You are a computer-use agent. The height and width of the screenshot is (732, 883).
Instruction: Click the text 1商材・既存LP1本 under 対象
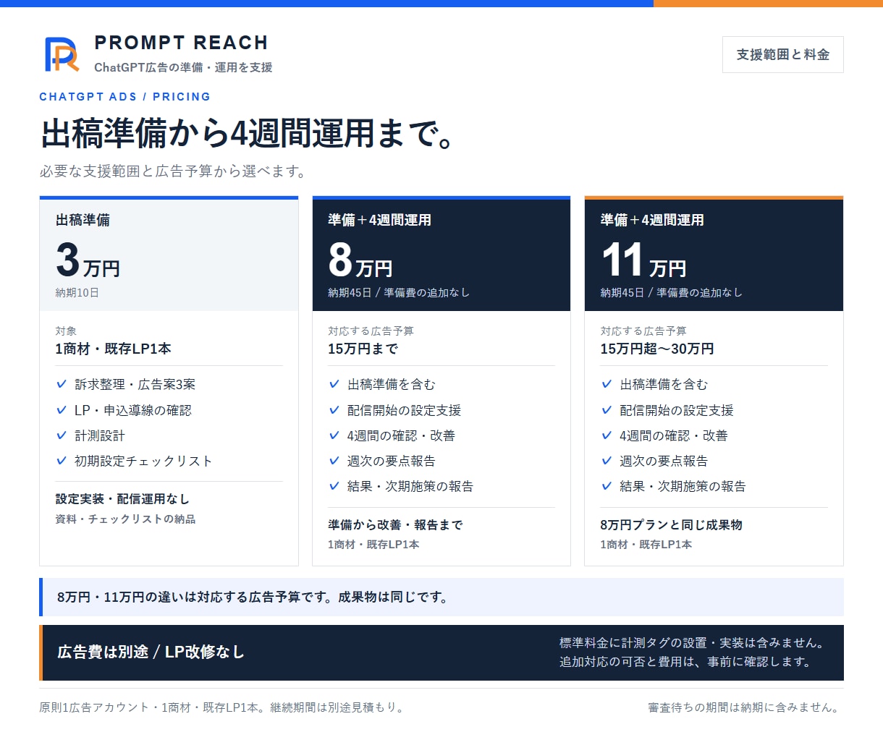[x=114, y=349]
